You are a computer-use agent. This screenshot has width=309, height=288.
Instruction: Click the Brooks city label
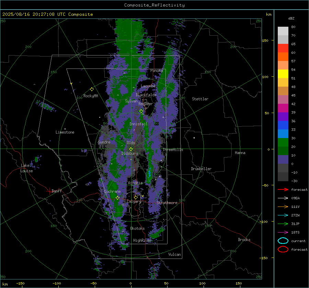coord(244,240)
